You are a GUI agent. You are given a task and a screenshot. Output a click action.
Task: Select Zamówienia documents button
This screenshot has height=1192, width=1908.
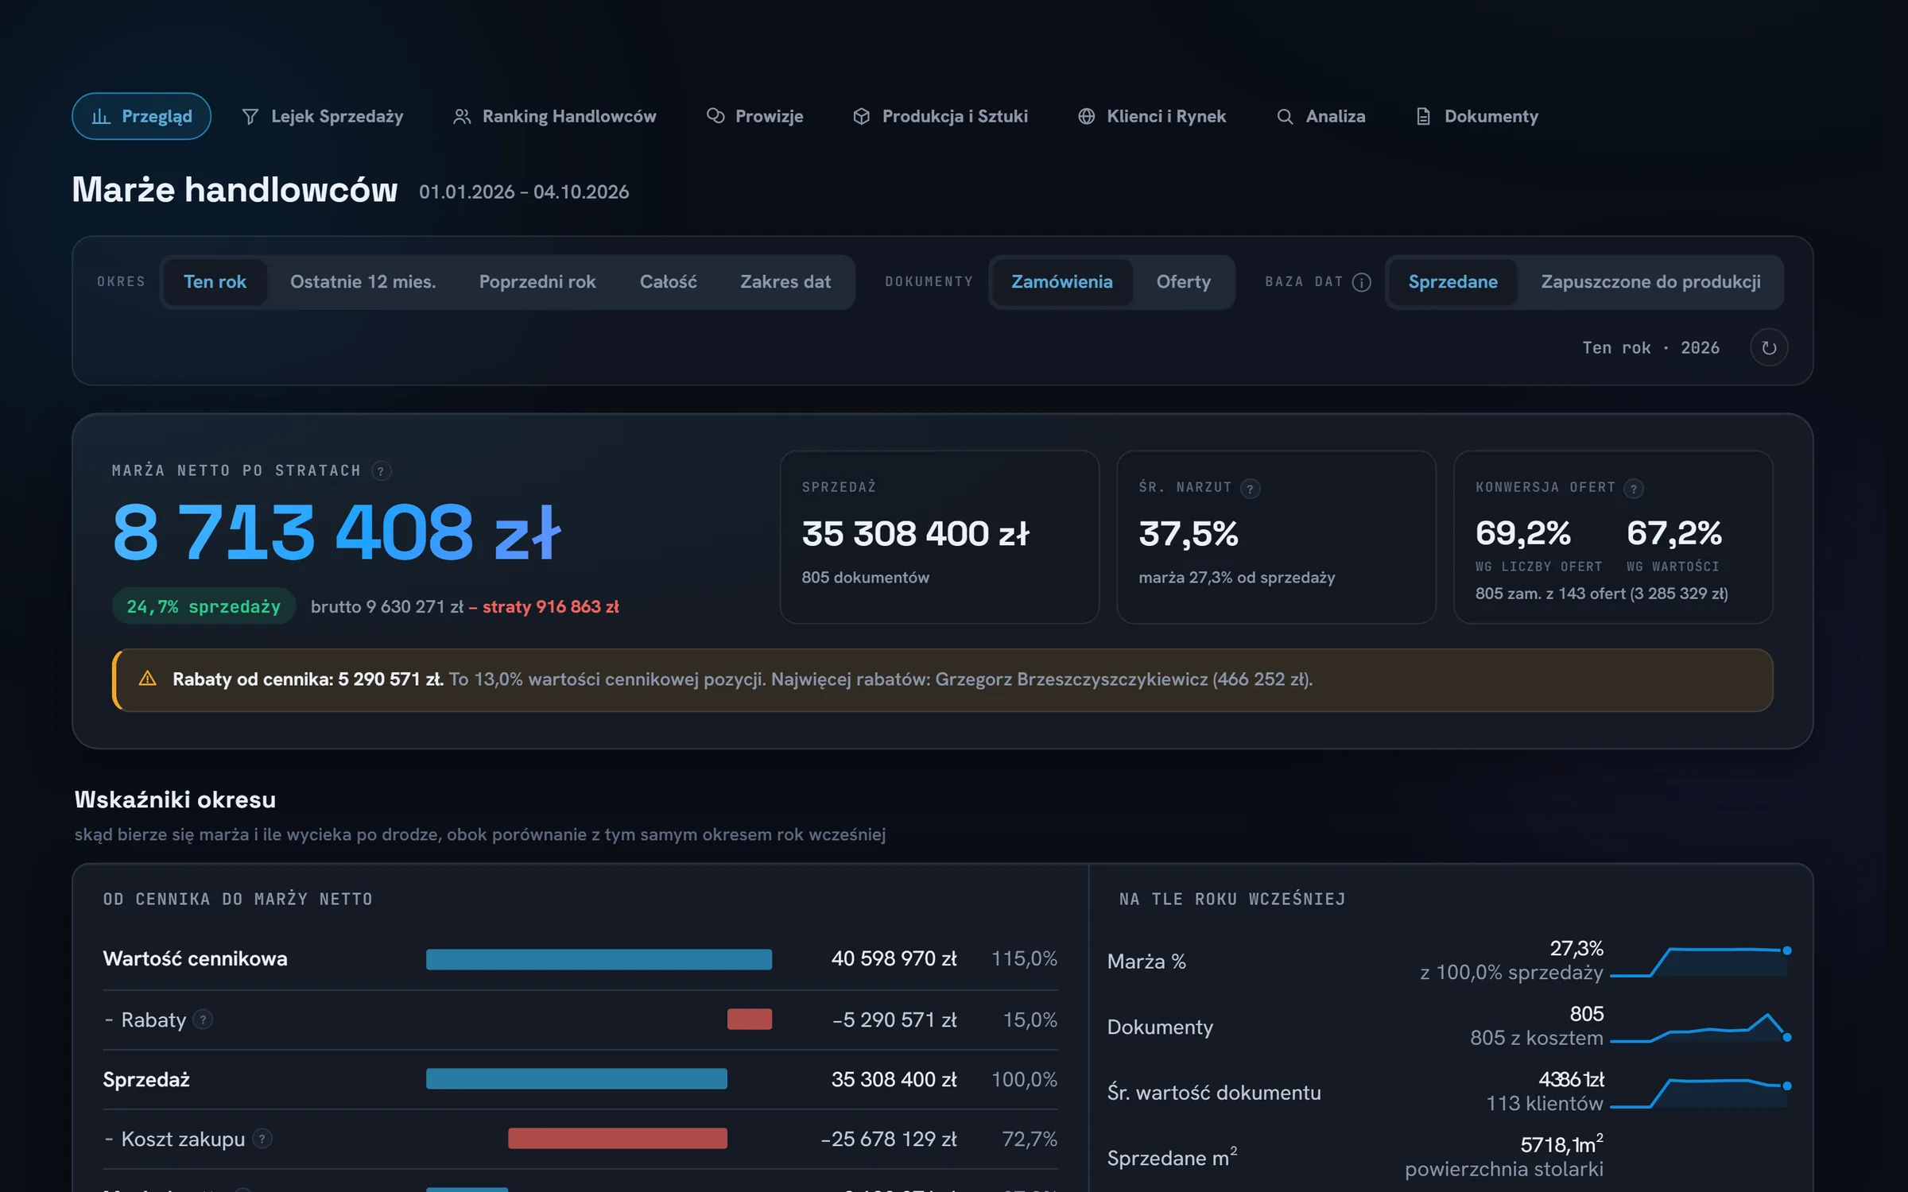pos(1061,282)
